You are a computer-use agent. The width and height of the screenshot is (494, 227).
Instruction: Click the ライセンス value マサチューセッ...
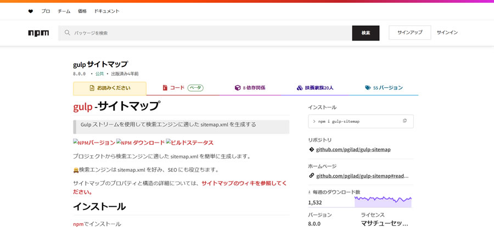click(384, 224)
